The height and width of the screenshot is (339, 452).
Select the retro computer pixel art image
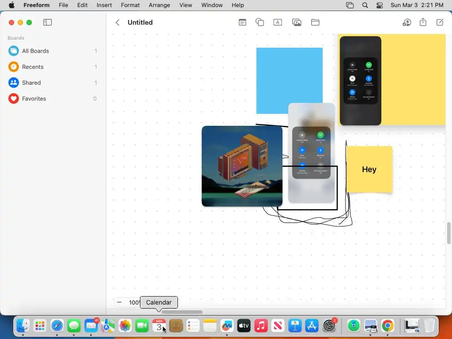click(242, 166)
